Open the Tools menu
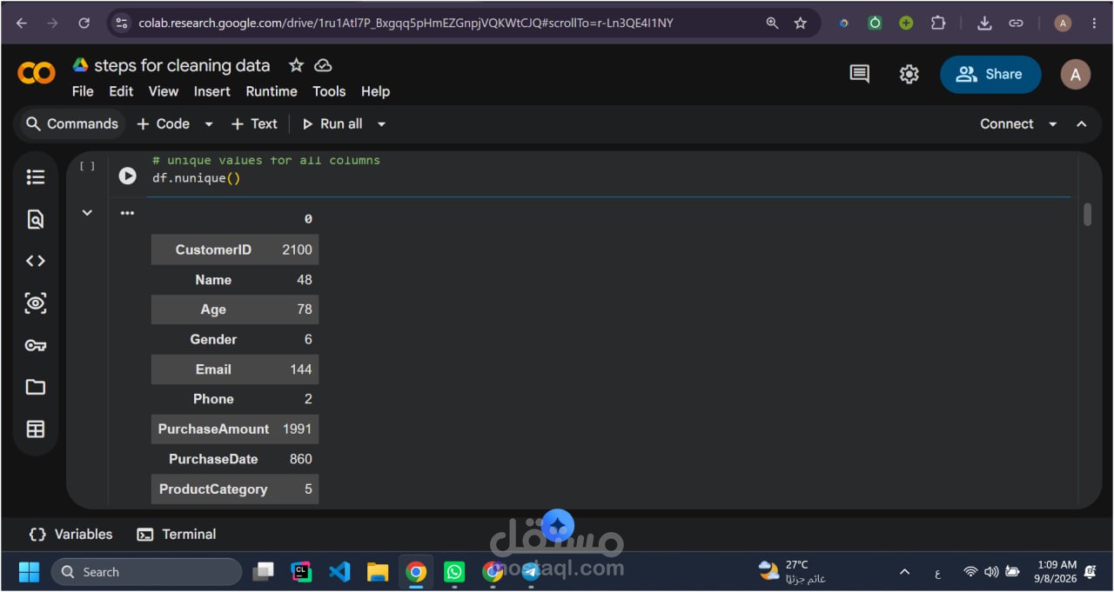The width and height of the screenshot is (1114, 592). (329, 91)
